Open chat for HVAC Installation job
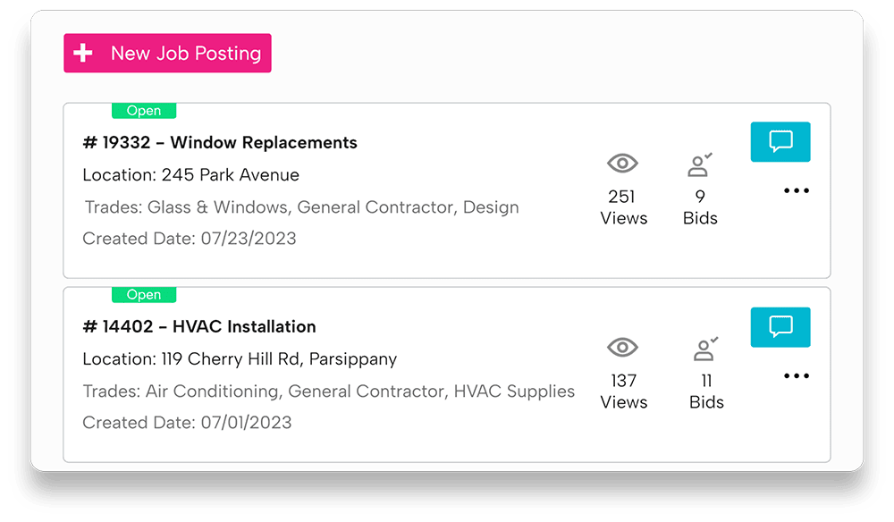Screen dimensions: 894x522 point(780,327)
